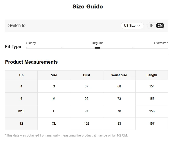Image resolution: width=172 pixels, height=141 pixels.
Task: Select the US 8/10 row
Action: click(21, 111)
